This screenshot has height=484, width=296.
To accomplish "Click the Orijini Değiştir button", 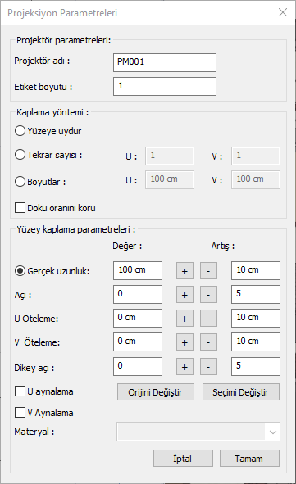I will pos(156,392).
